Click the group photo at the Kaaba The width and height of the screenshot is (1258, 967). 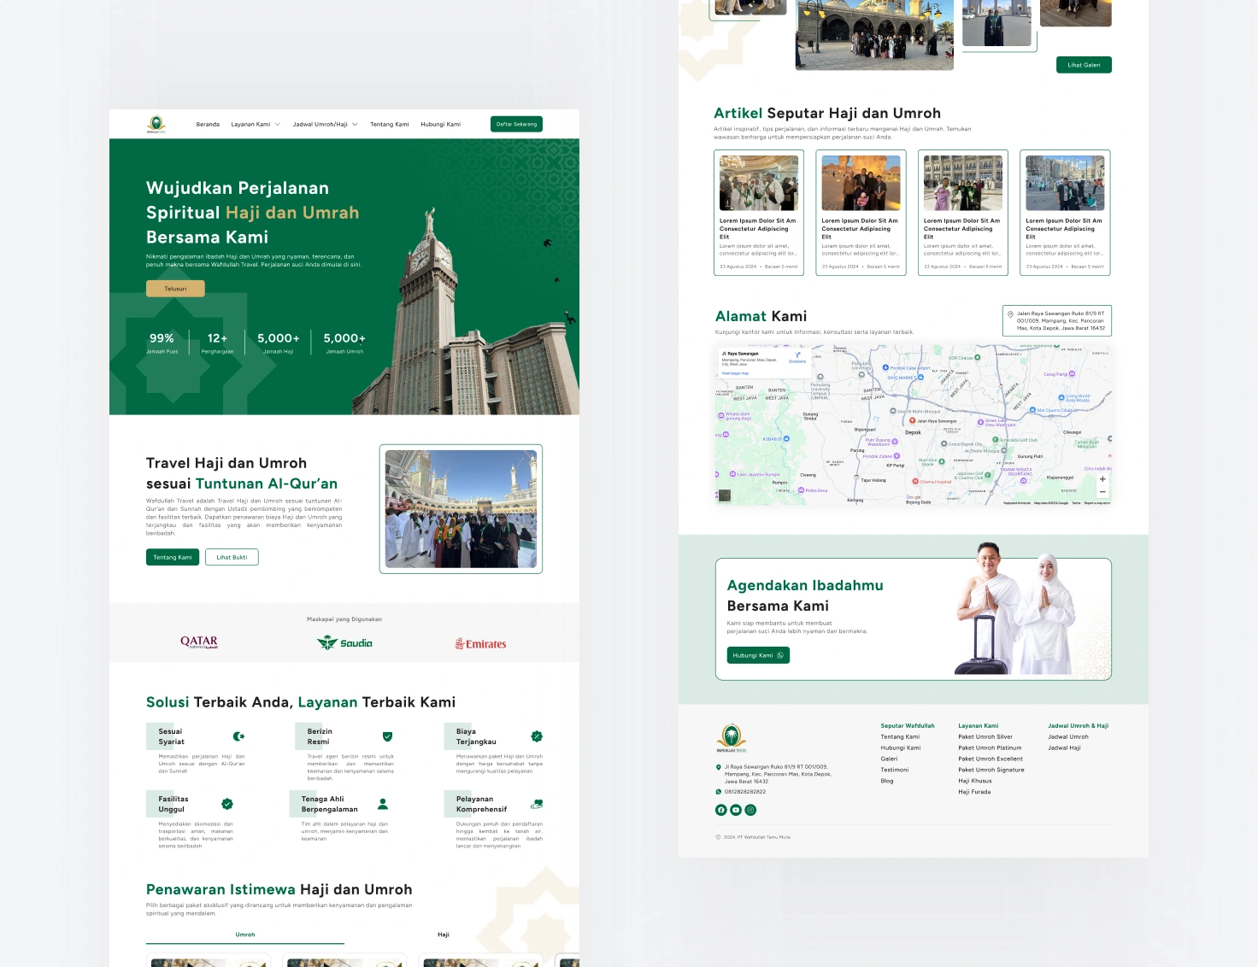point(461,509)
